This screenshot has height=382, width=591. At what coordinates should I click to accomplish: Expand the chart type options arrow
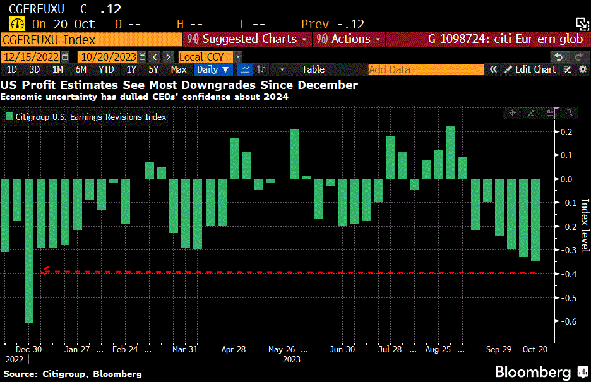[282, 69]
